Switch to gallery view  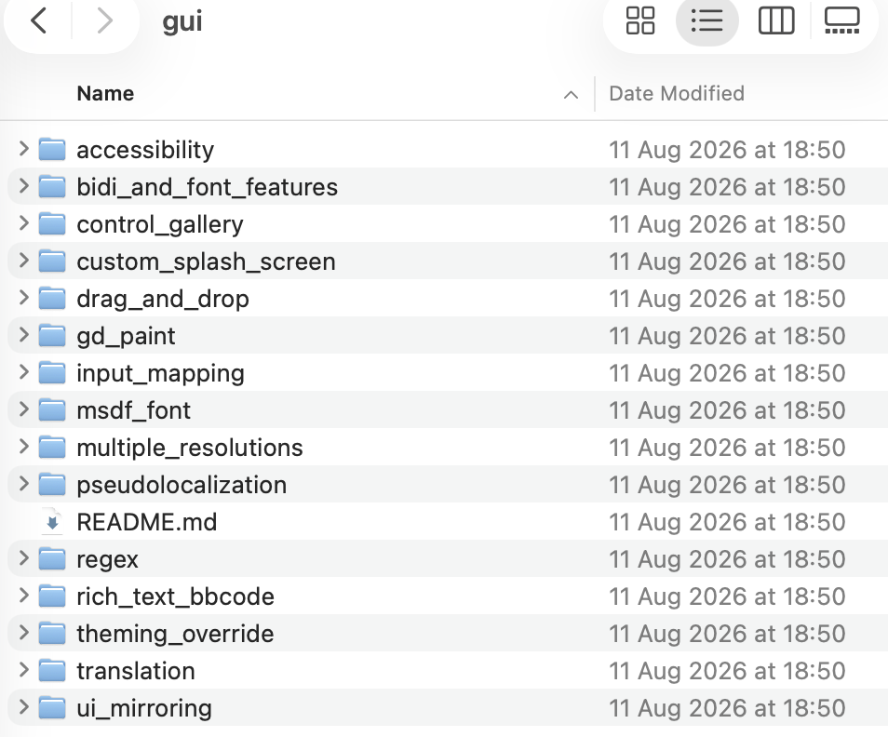[x=841, y=21]
